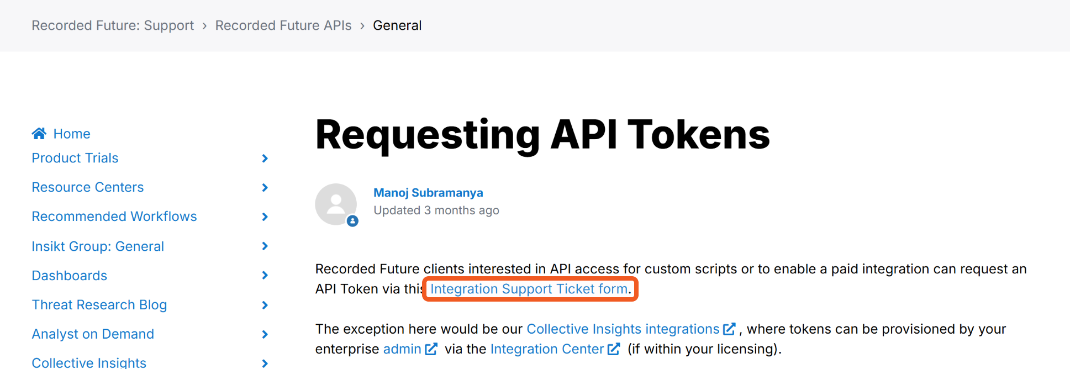1070x369 pixels.
Task: Click the Home house icon
Action: (39, 133)
